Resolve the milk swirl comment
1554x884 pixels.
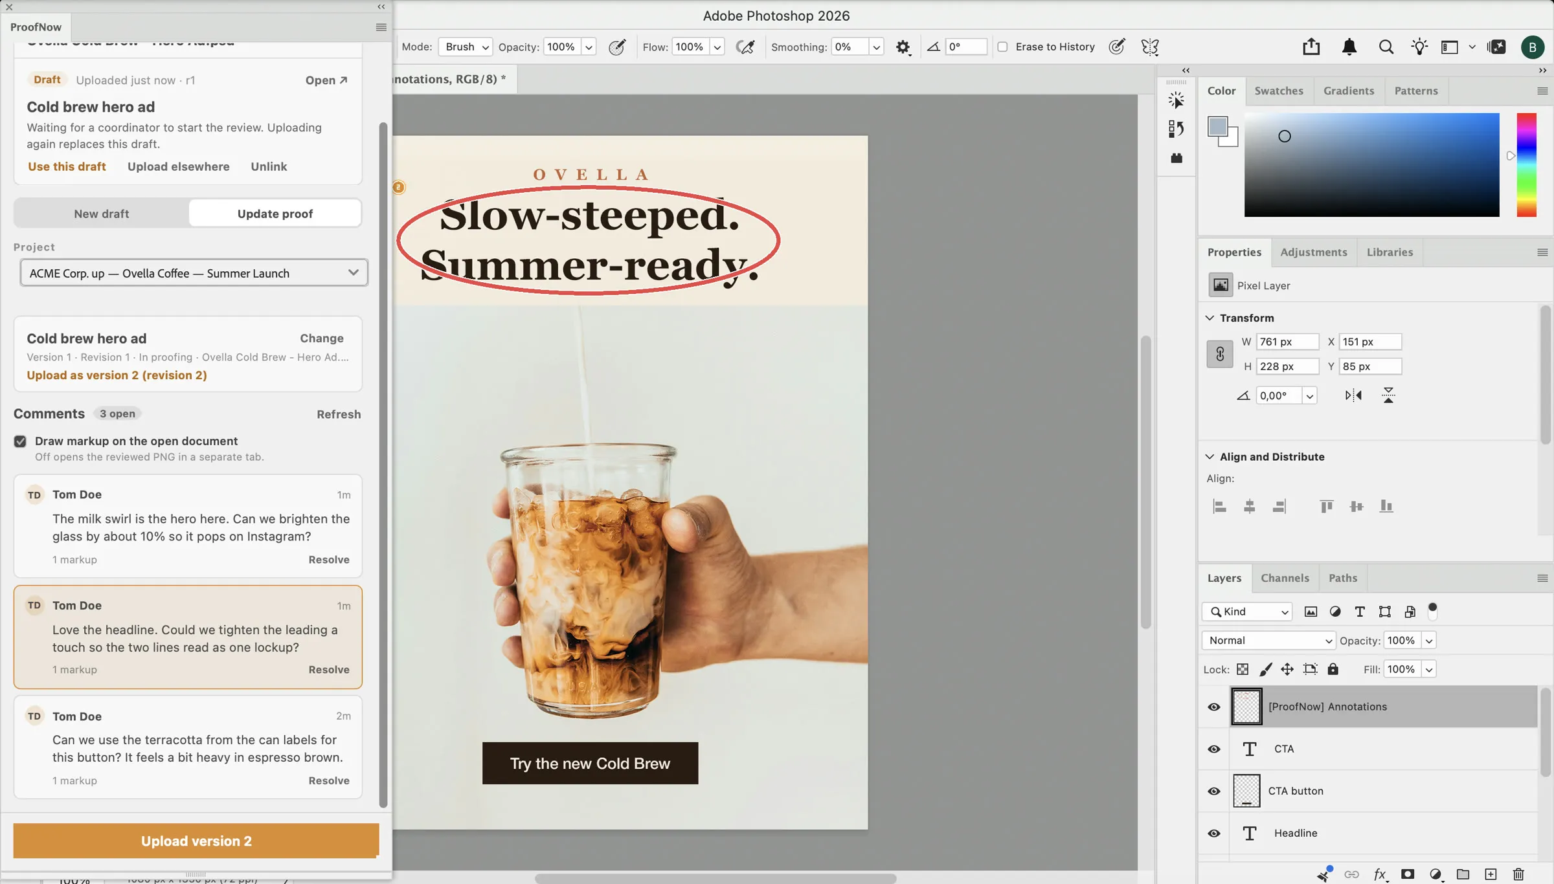329,559
